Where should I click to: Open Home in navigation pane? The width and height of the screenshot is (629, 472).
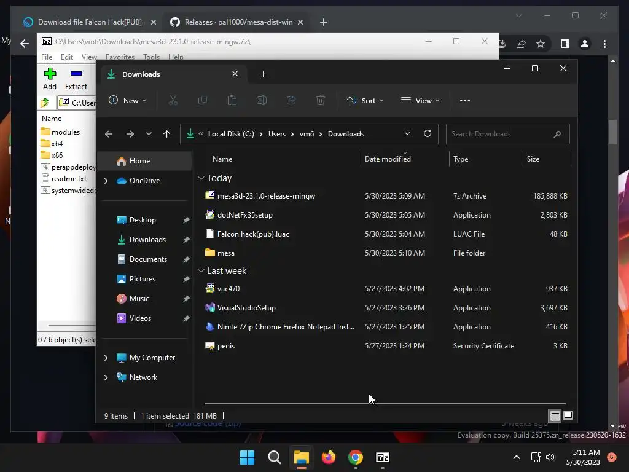[145, 161]
